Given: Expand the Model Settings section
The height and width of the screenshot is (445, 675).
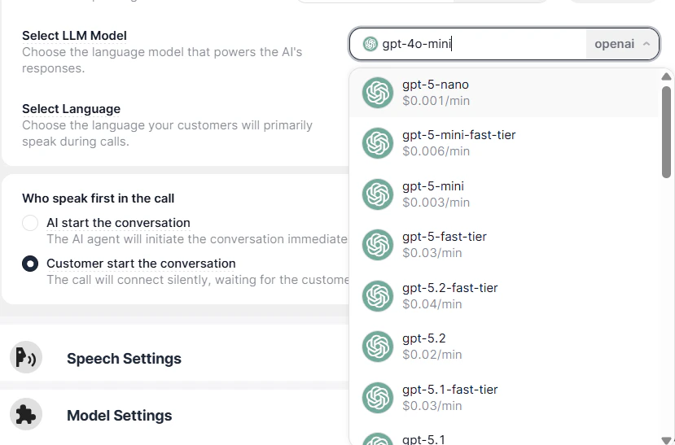Looking at the screenshot, I should (119, 416).
